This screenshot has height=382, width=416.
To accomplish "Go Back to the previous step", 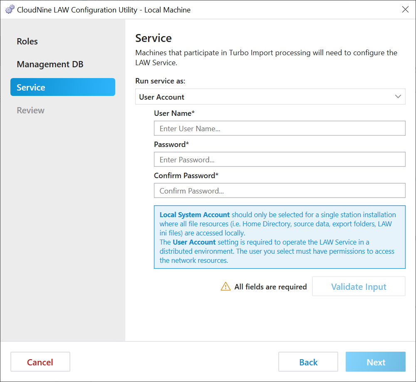I will click(308, 362).
